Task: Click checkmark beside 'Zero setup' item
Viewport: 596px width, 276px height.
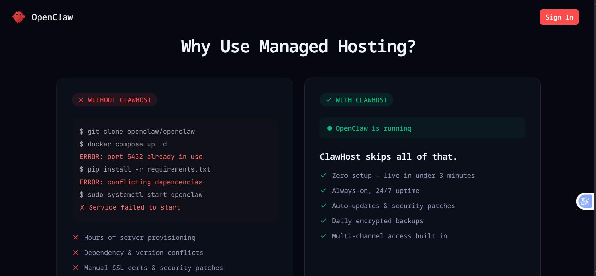Action: tap(324, 175)
